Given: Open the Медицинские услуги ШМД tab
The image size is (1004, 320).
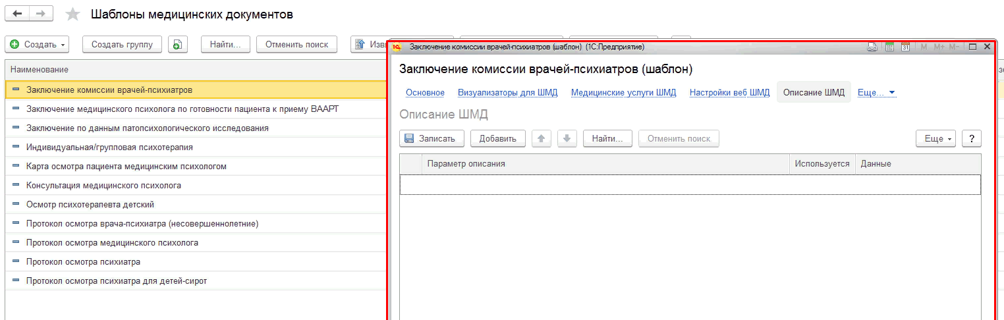Looking at the screenshot, I should 623,92.
